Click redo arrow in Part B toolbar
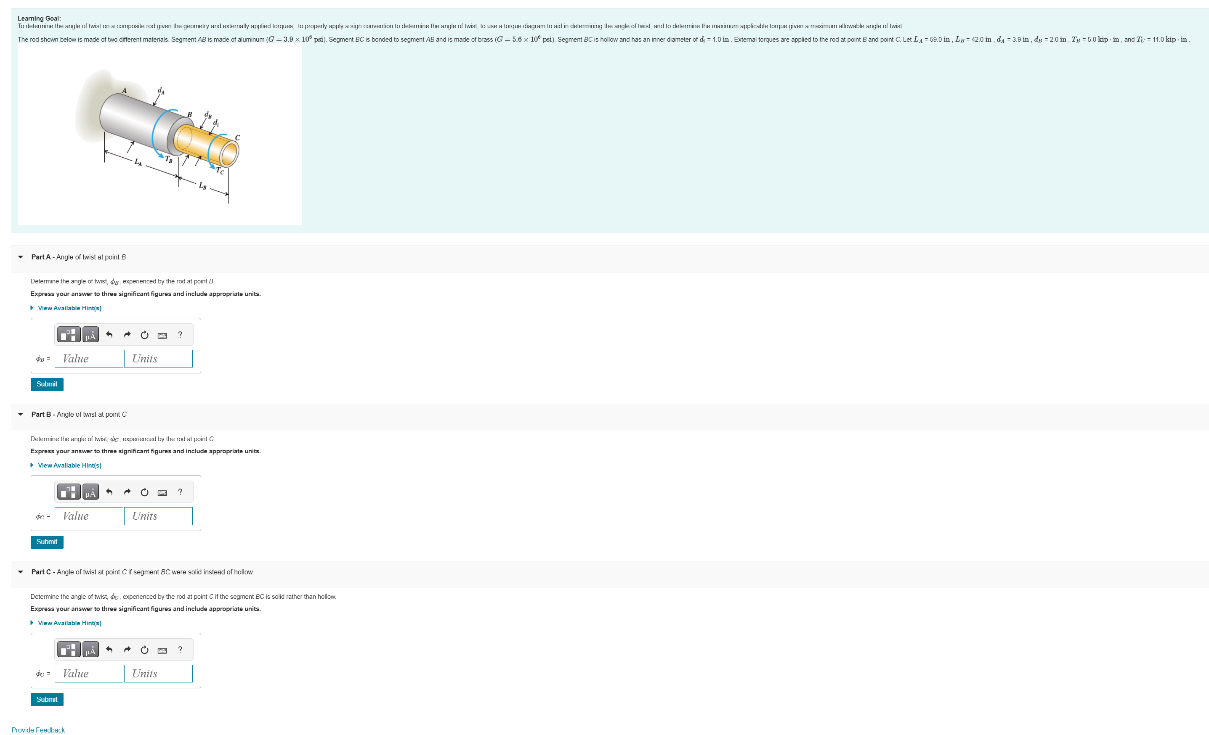The height and width of the screenshot is (735, 1209). point(127,492)
